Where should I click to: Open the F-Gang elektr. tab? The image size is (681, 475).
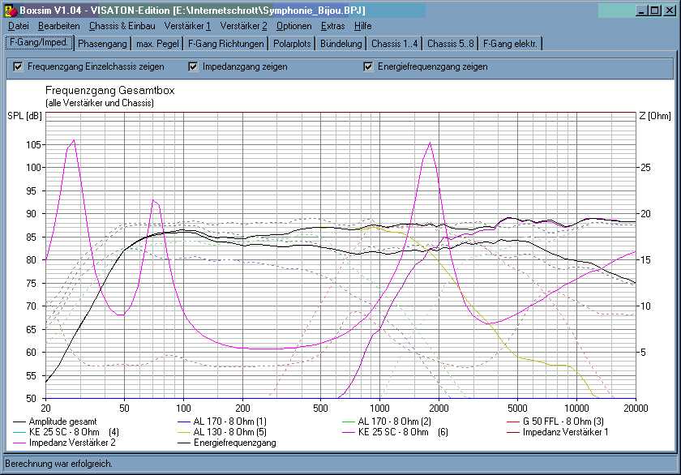[x=510, y=44]
